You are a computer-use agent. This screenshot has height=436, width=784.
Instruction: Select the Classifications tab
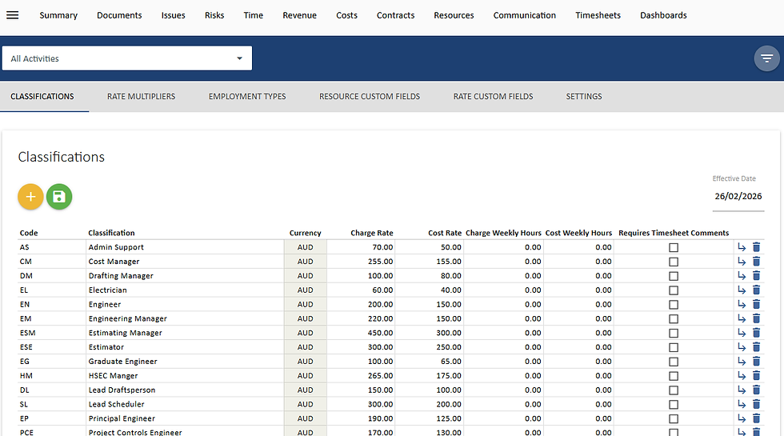point(42,97)
